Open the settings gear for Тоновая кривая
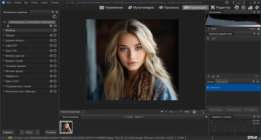Viewport: 261px width, 140px height. 51,66
